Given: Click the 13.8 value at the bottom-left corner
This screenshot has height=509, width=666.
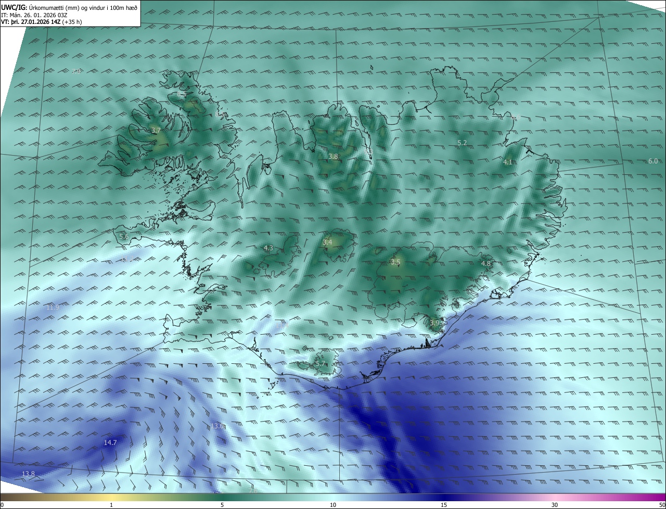Looking at the screenshot, I should (x=28, y=474).
